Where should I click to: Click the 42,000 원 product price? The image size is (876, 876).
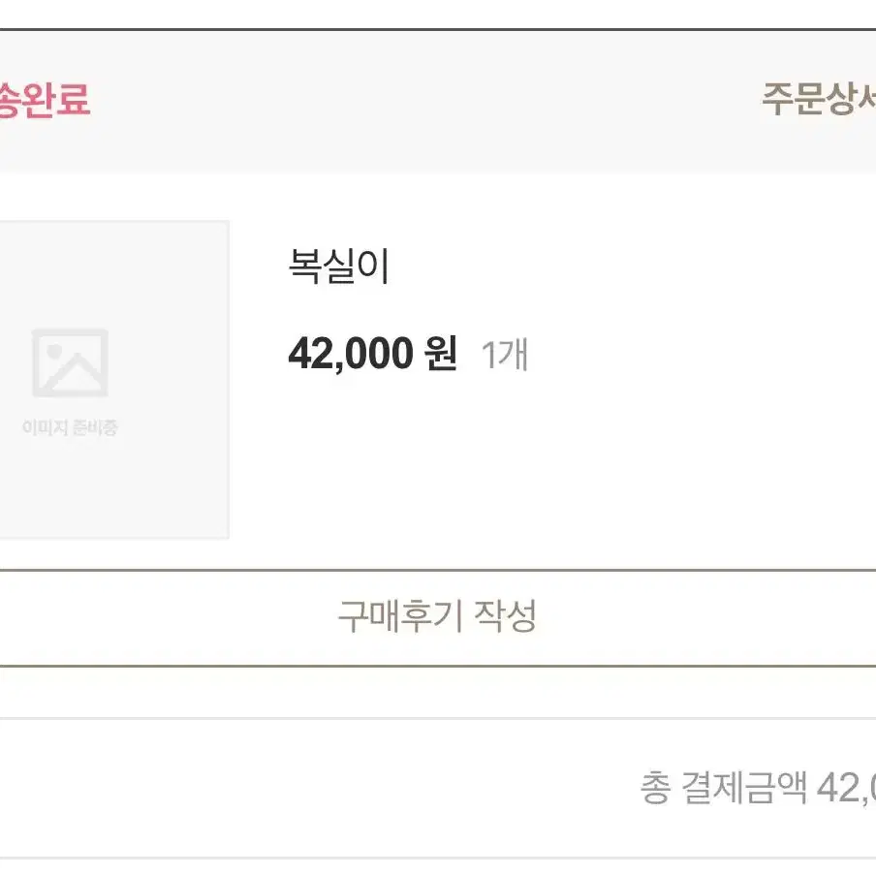coord(373,354)
